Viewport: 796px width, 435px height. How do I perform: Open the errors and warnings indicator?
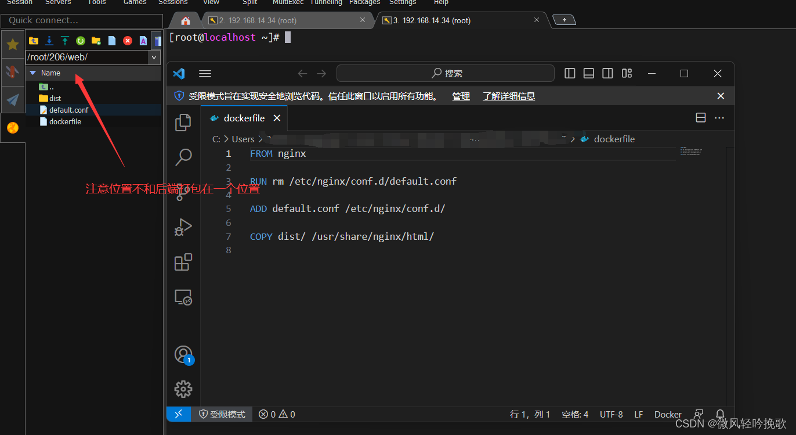coord(277,414)
